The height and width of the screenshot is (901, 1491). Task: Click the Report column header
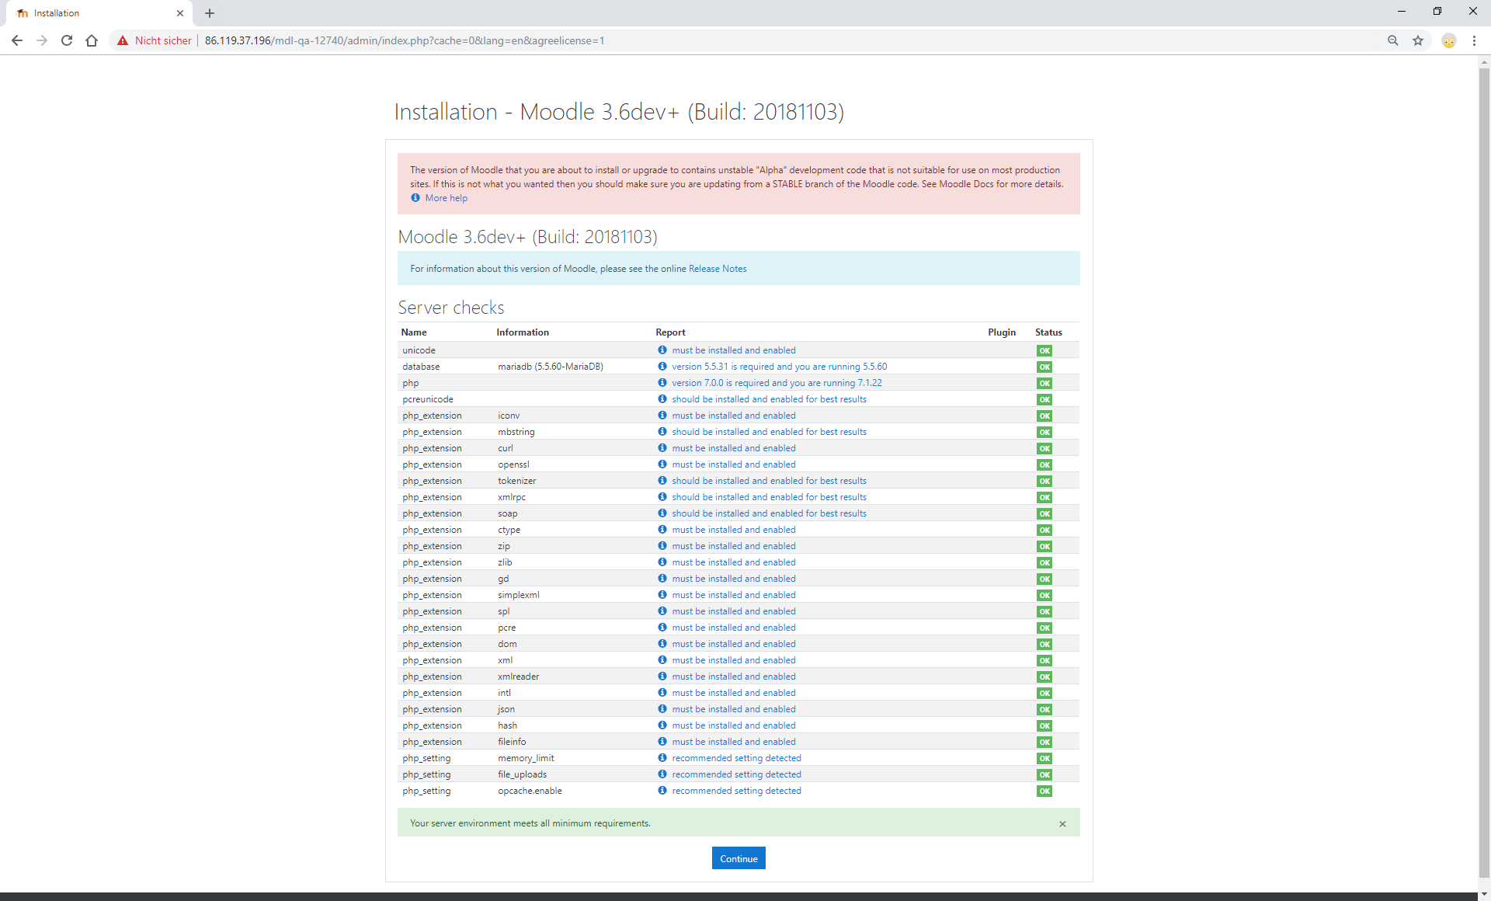point(670,332)
